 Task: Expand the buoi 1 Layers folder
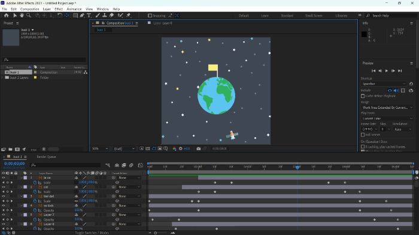2,78
